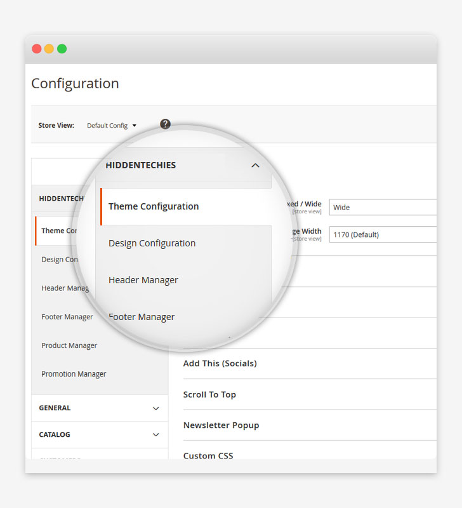Open the Custom CSS settings section

click(x=208, y=455)
